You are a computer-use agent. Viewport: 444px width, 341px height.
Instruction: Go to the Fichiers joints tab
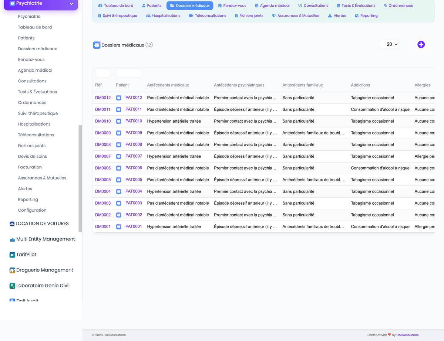[x=249, y=16]
